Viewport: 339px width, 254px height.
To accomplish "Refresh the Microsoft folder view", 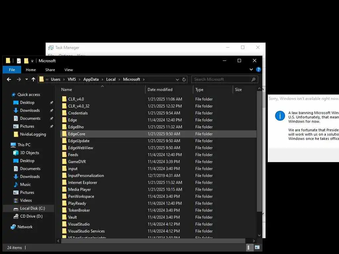I will click(x=184, y=79).
